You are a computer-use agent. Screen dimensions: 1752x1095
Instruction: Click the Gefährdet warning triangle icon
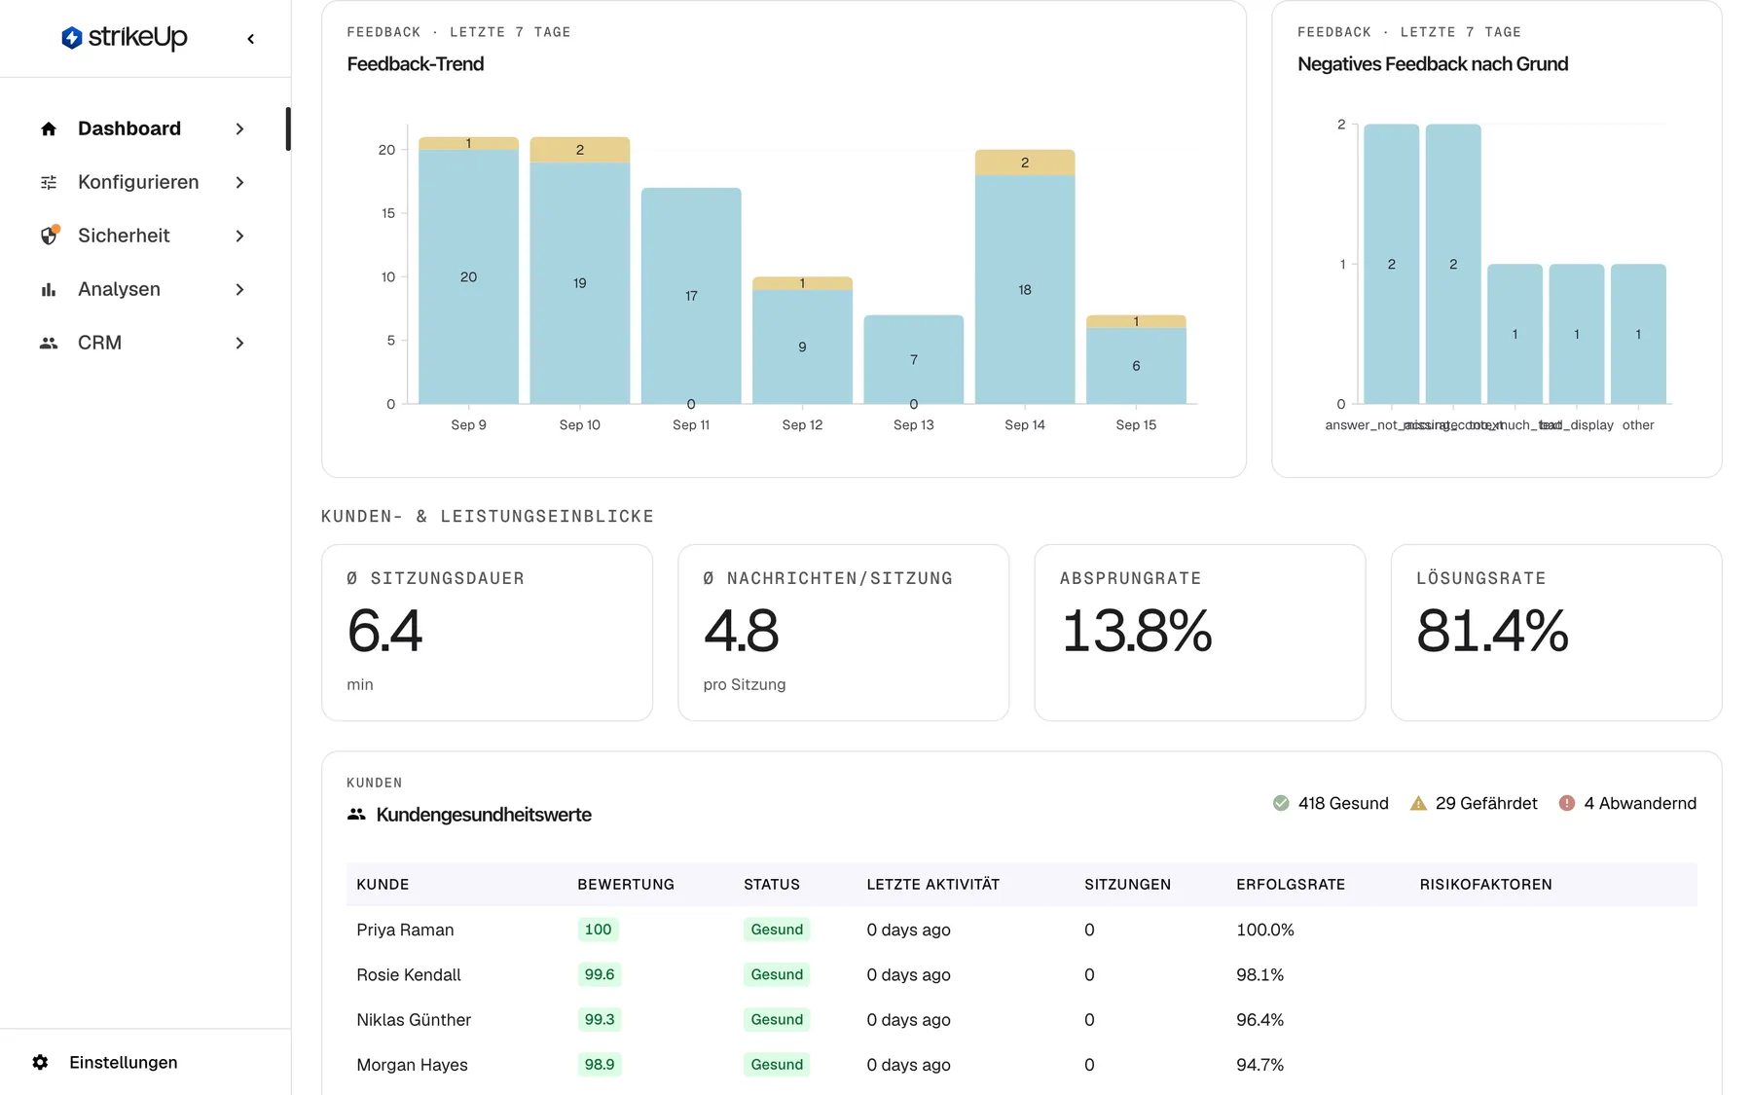[x=1418, y=803]
